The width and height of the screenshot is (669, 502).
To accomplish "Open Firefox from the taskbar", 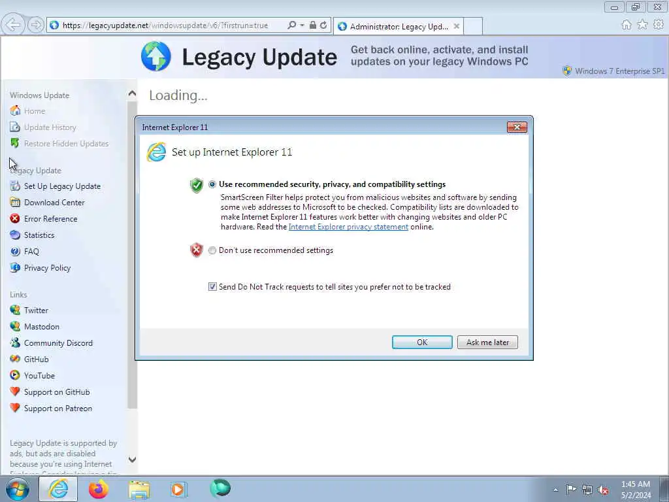I will pyautogui.click(x=99, y=489).
